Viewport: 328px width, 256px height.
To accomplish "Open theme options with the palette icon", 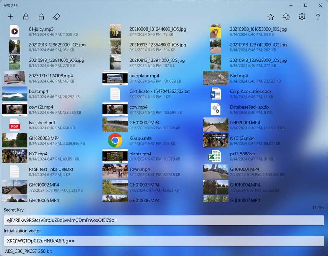I will click(286, 17).
